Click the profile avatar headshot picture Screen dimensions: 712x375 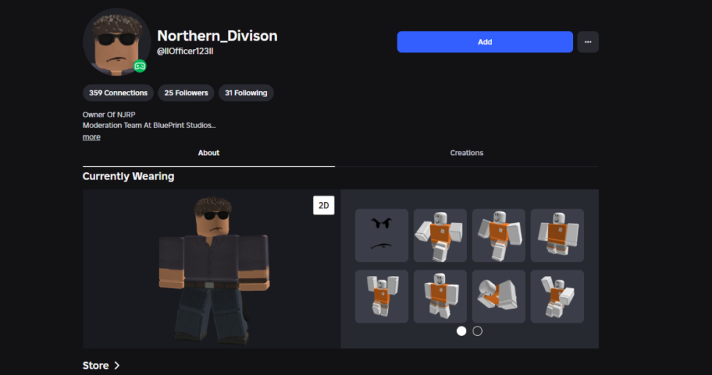(x=115, y=43)
